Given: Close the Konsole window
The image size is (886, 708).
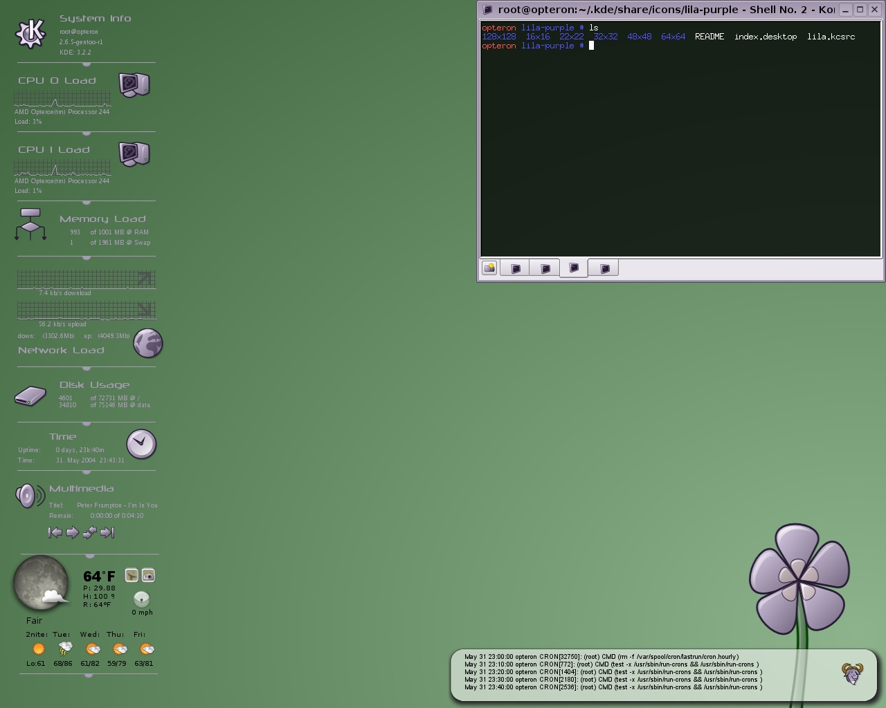Looking at the screenshot, I should pos(874,9).
